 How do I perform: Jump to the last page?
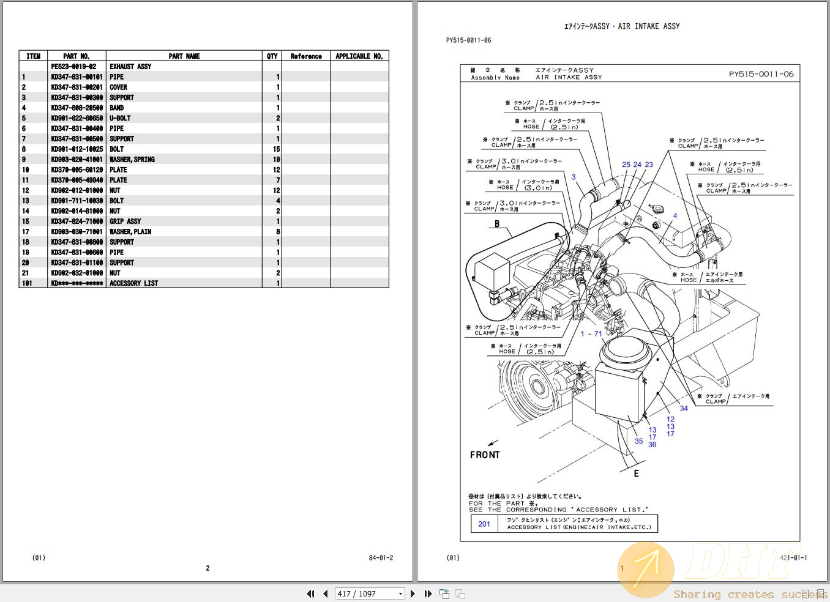(428, 593)
